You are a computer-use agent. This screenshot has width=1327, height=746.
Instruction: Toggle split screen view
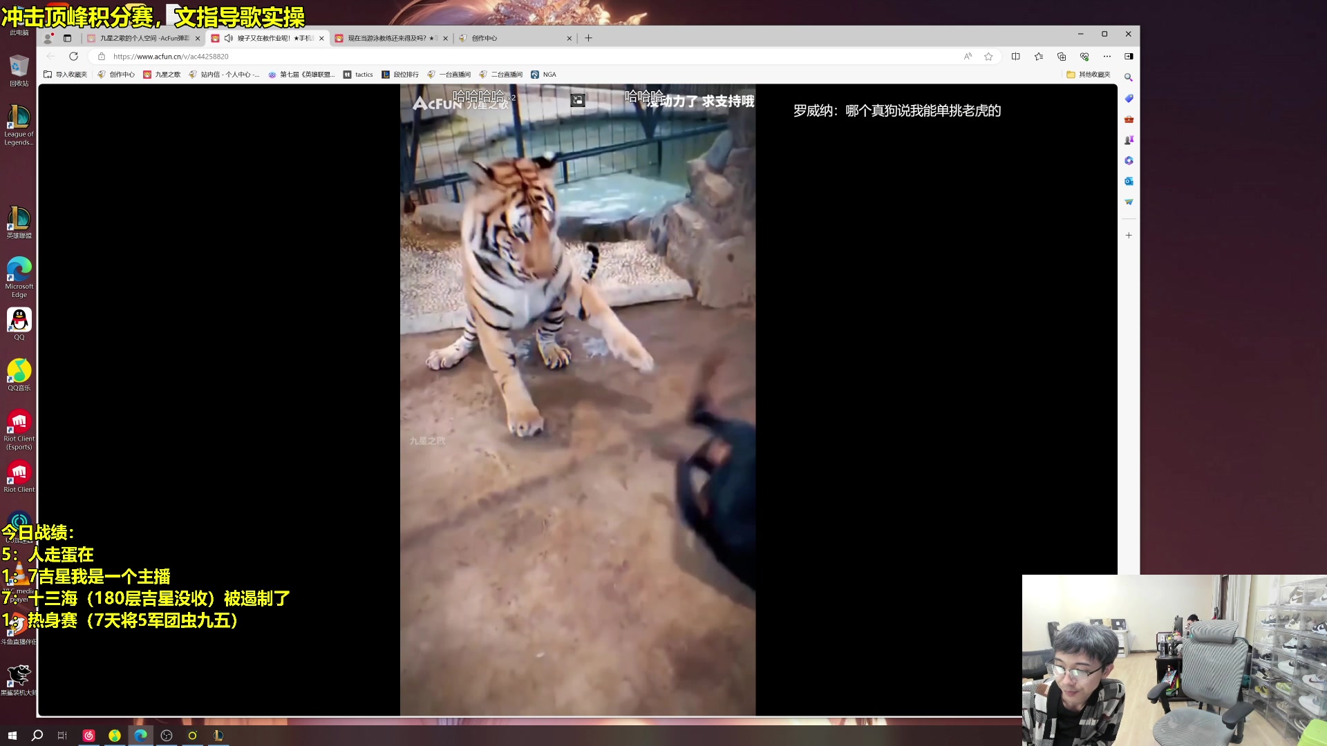tap(1015, 57)
